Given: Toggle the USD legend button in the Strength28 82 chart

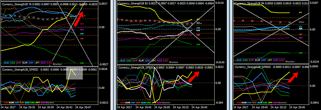Looking at the screenshot, I should pos(166,60).
